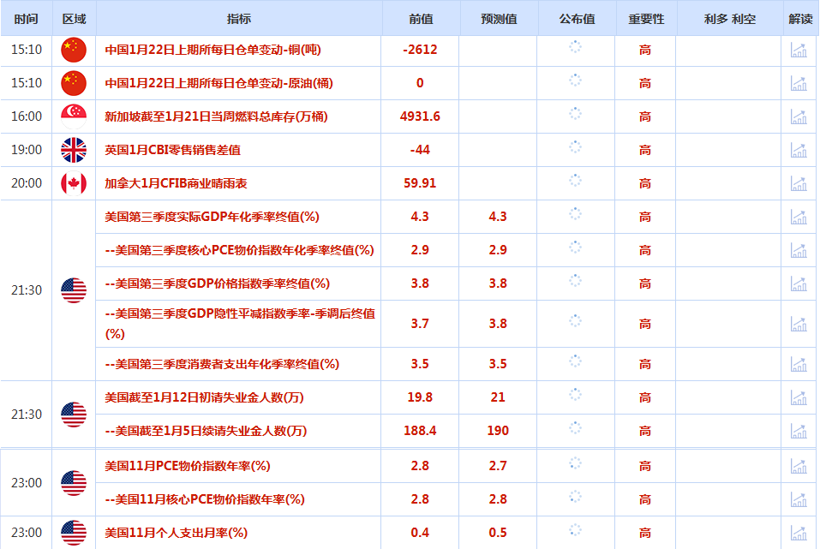Image resolution: width=820 pixels, height=549 pixels.
Task: Click China flag in the 仓单变动-铜 row
Action: pyautogui.click(x=74, y=50)
